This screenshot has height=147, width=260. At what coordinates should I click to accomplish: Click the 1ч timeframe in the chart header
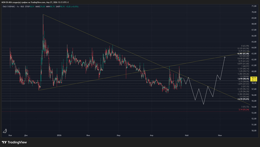(18, 7)
